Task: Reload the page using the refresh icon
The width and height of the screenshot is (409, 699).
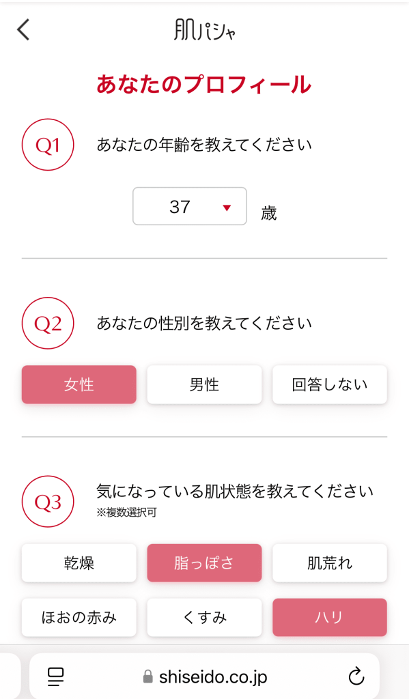Action: tap(355, 676)
